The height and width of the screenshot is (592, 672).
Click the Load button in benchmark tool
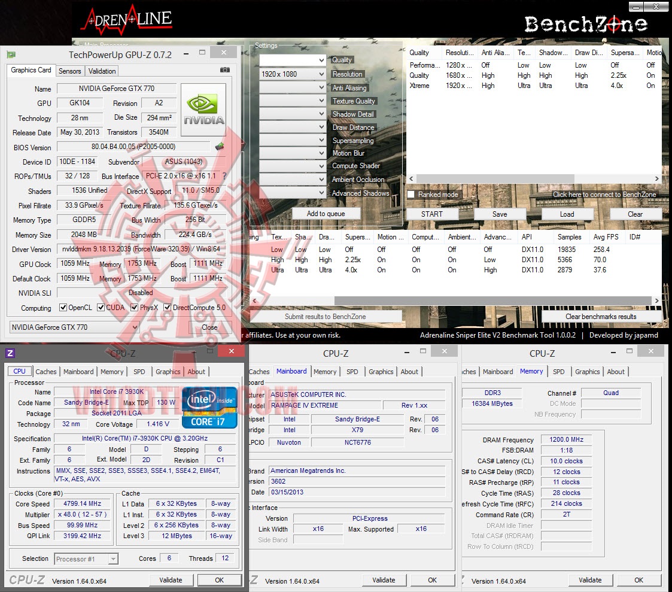point(567,214)
